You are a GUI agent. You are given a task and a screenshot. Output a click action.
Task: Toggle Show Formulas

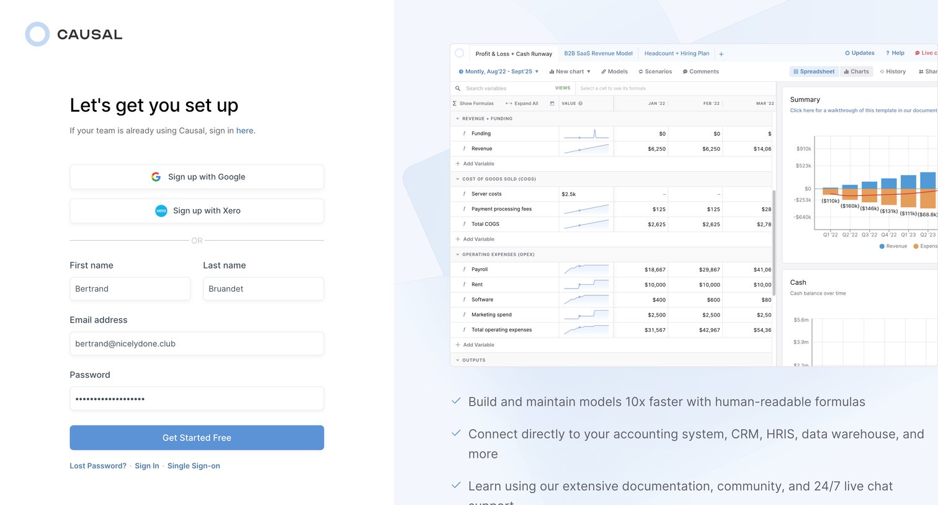click(473, 104)
